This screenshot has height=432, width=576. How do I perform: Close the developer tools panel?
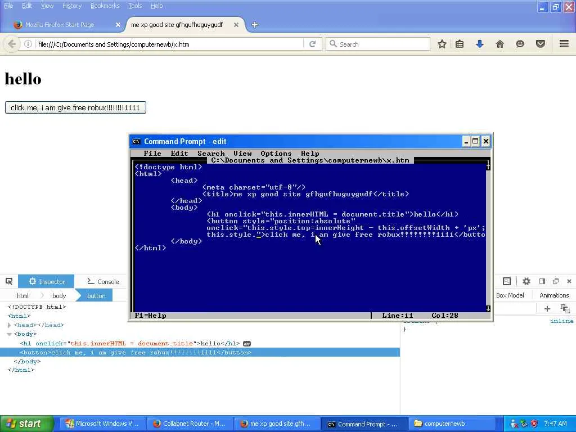click(x=569, y=281)
